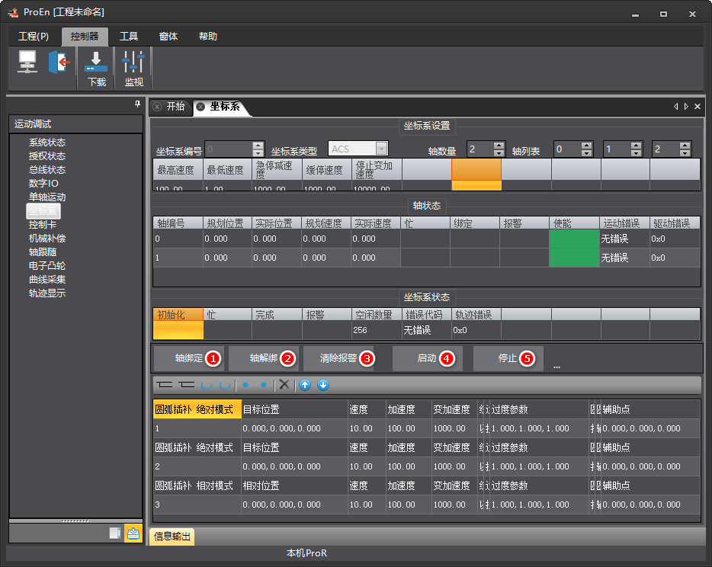Toggle the side panel pin icon
This screenshot has height=567, width=712.
(137, 104)
